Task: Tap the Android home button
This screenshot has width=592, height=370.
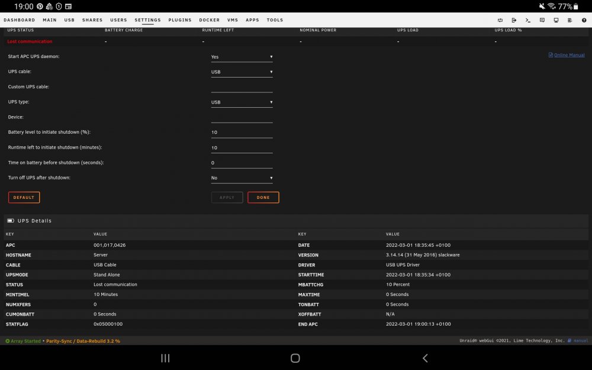Action: pos(295,358)
